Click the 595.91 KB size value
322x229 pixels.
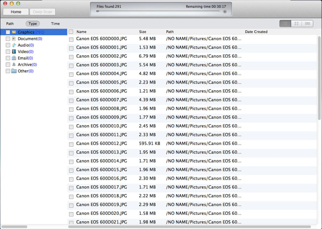tap(149, 143)
